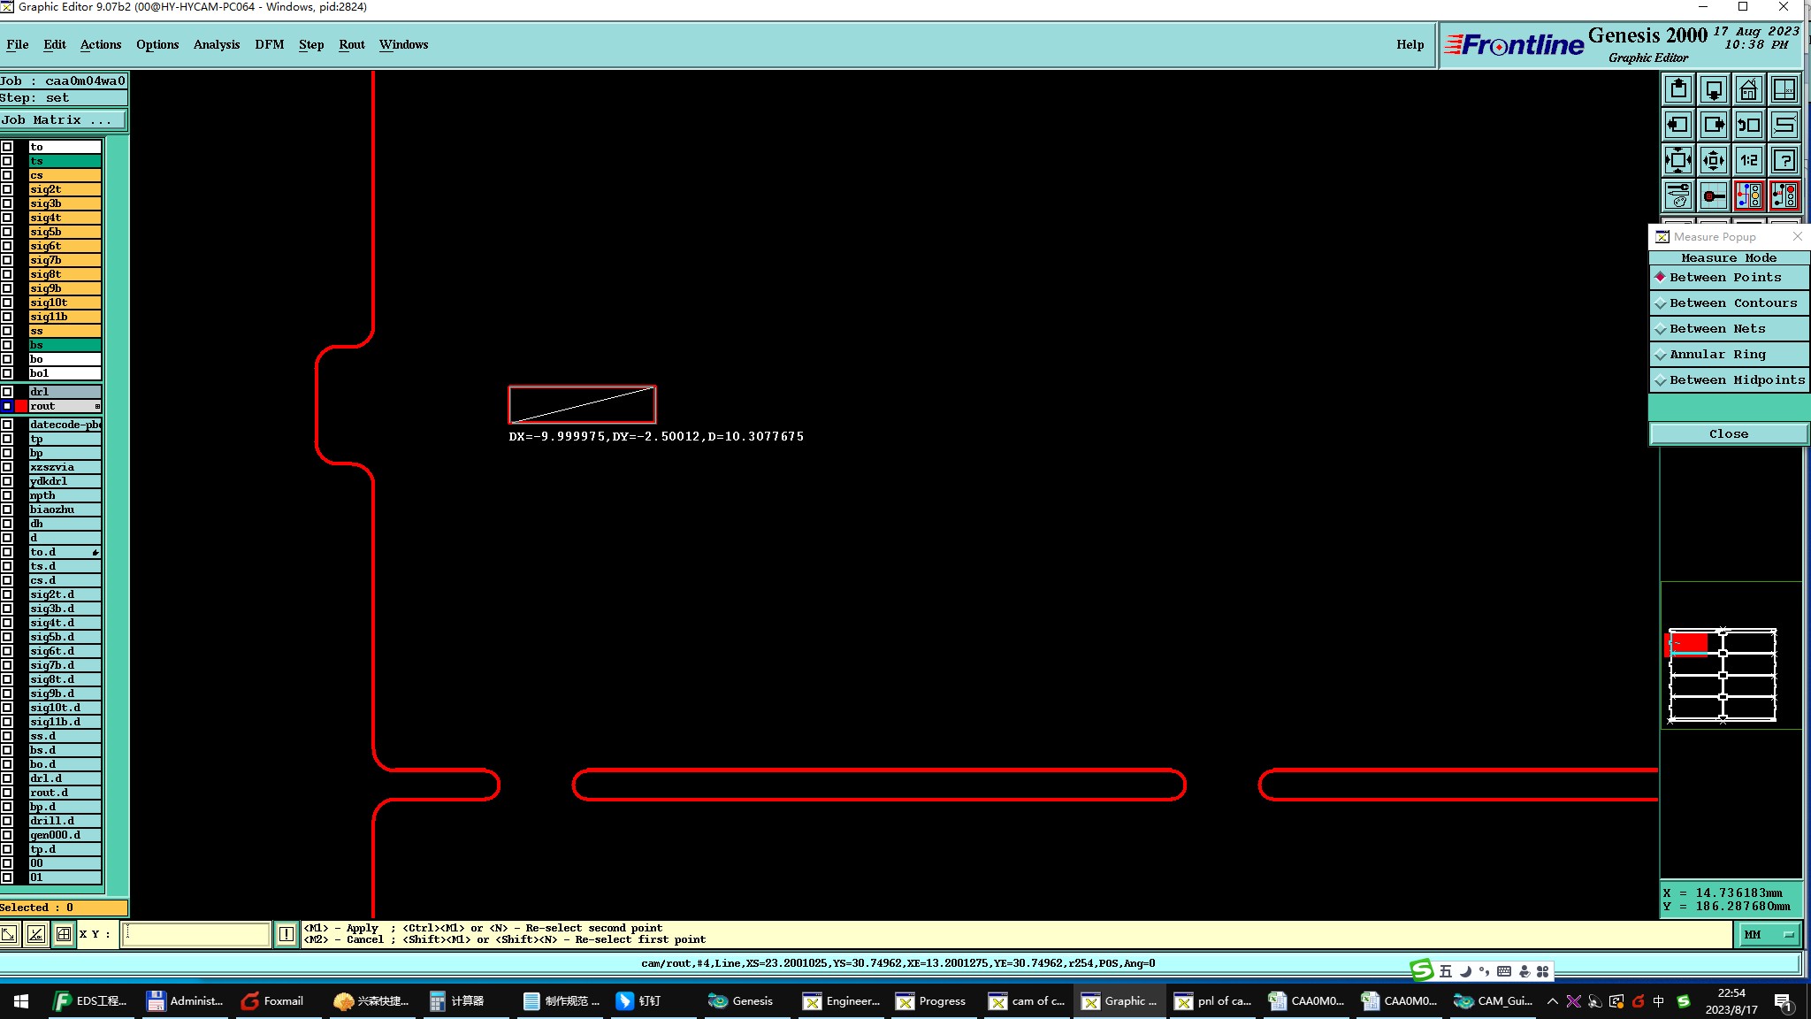Click the red rout layer color swatch

tap(21, 406)
